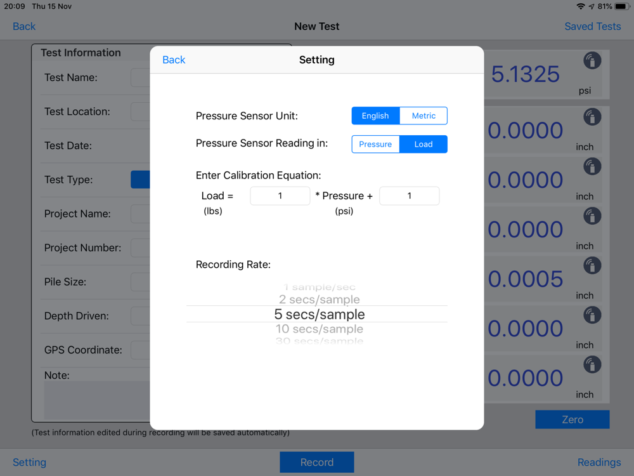Pick 2 secs/sample recording rate

[x=319, y=300]
